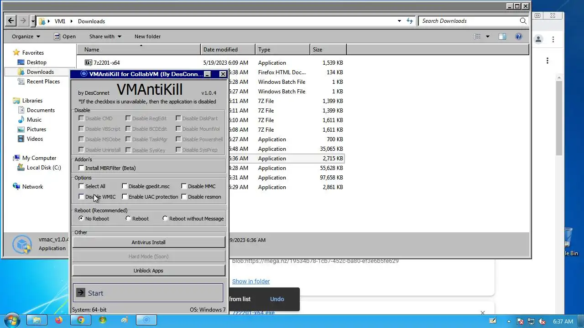Open the Music library
This screenshot has width=584, height=328.
pyautogui.click(x=34, y=120)
